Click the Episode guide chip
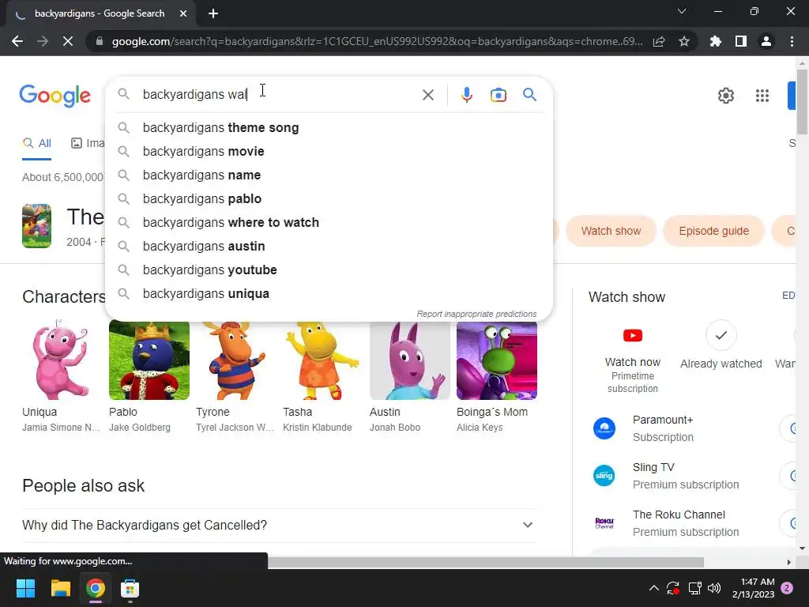This screenshot has width=809, height=607. tap(713, 231)
